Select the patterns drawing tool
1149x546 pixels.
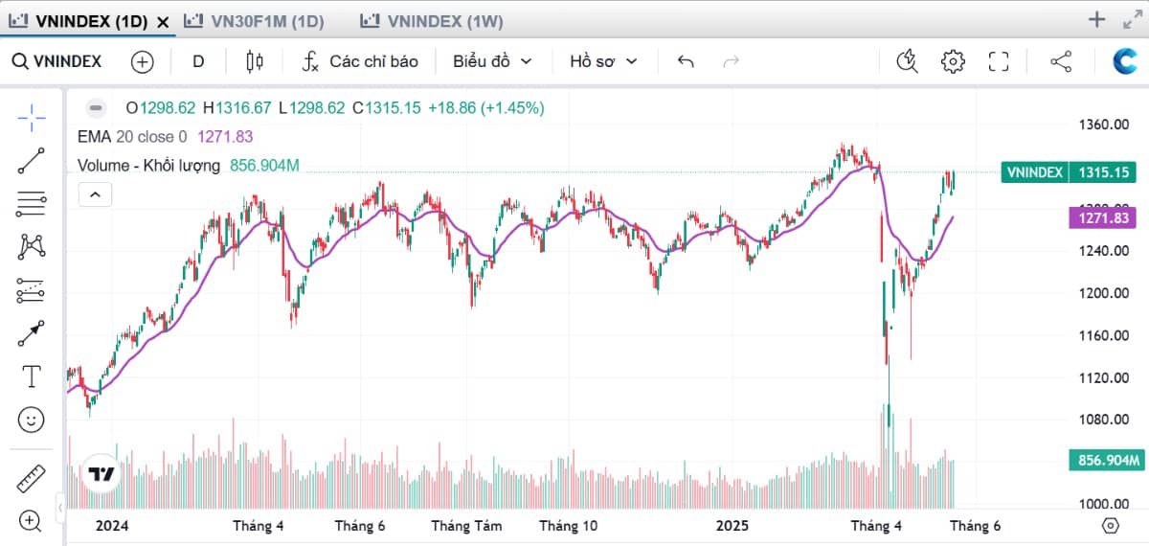click(x=32, y=246)
